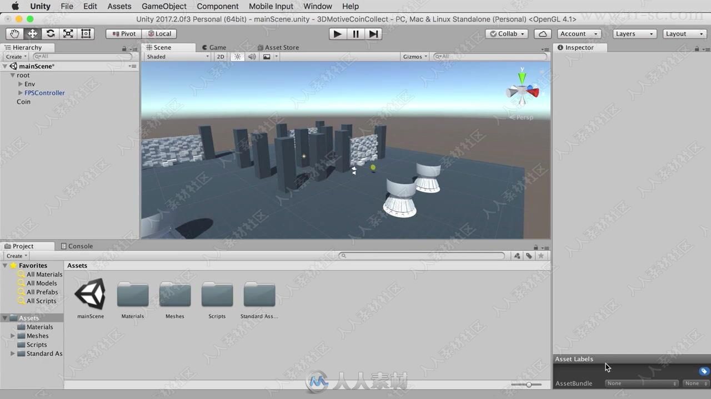Select the Scripts folder icon

click(217, 294)
